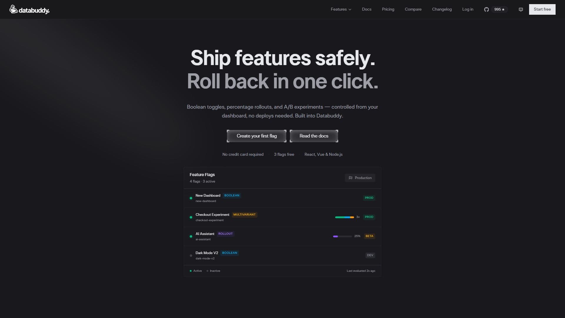Click the new-dashboard key text

pyautogui.click(x=206, y=201)
